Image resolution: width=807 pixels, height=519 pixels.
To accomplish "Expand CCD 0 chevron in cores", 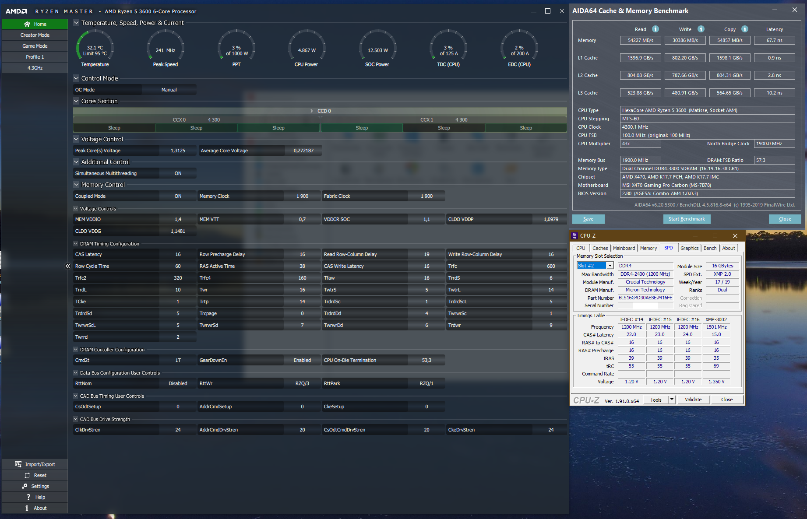I will tap(312, 111).
